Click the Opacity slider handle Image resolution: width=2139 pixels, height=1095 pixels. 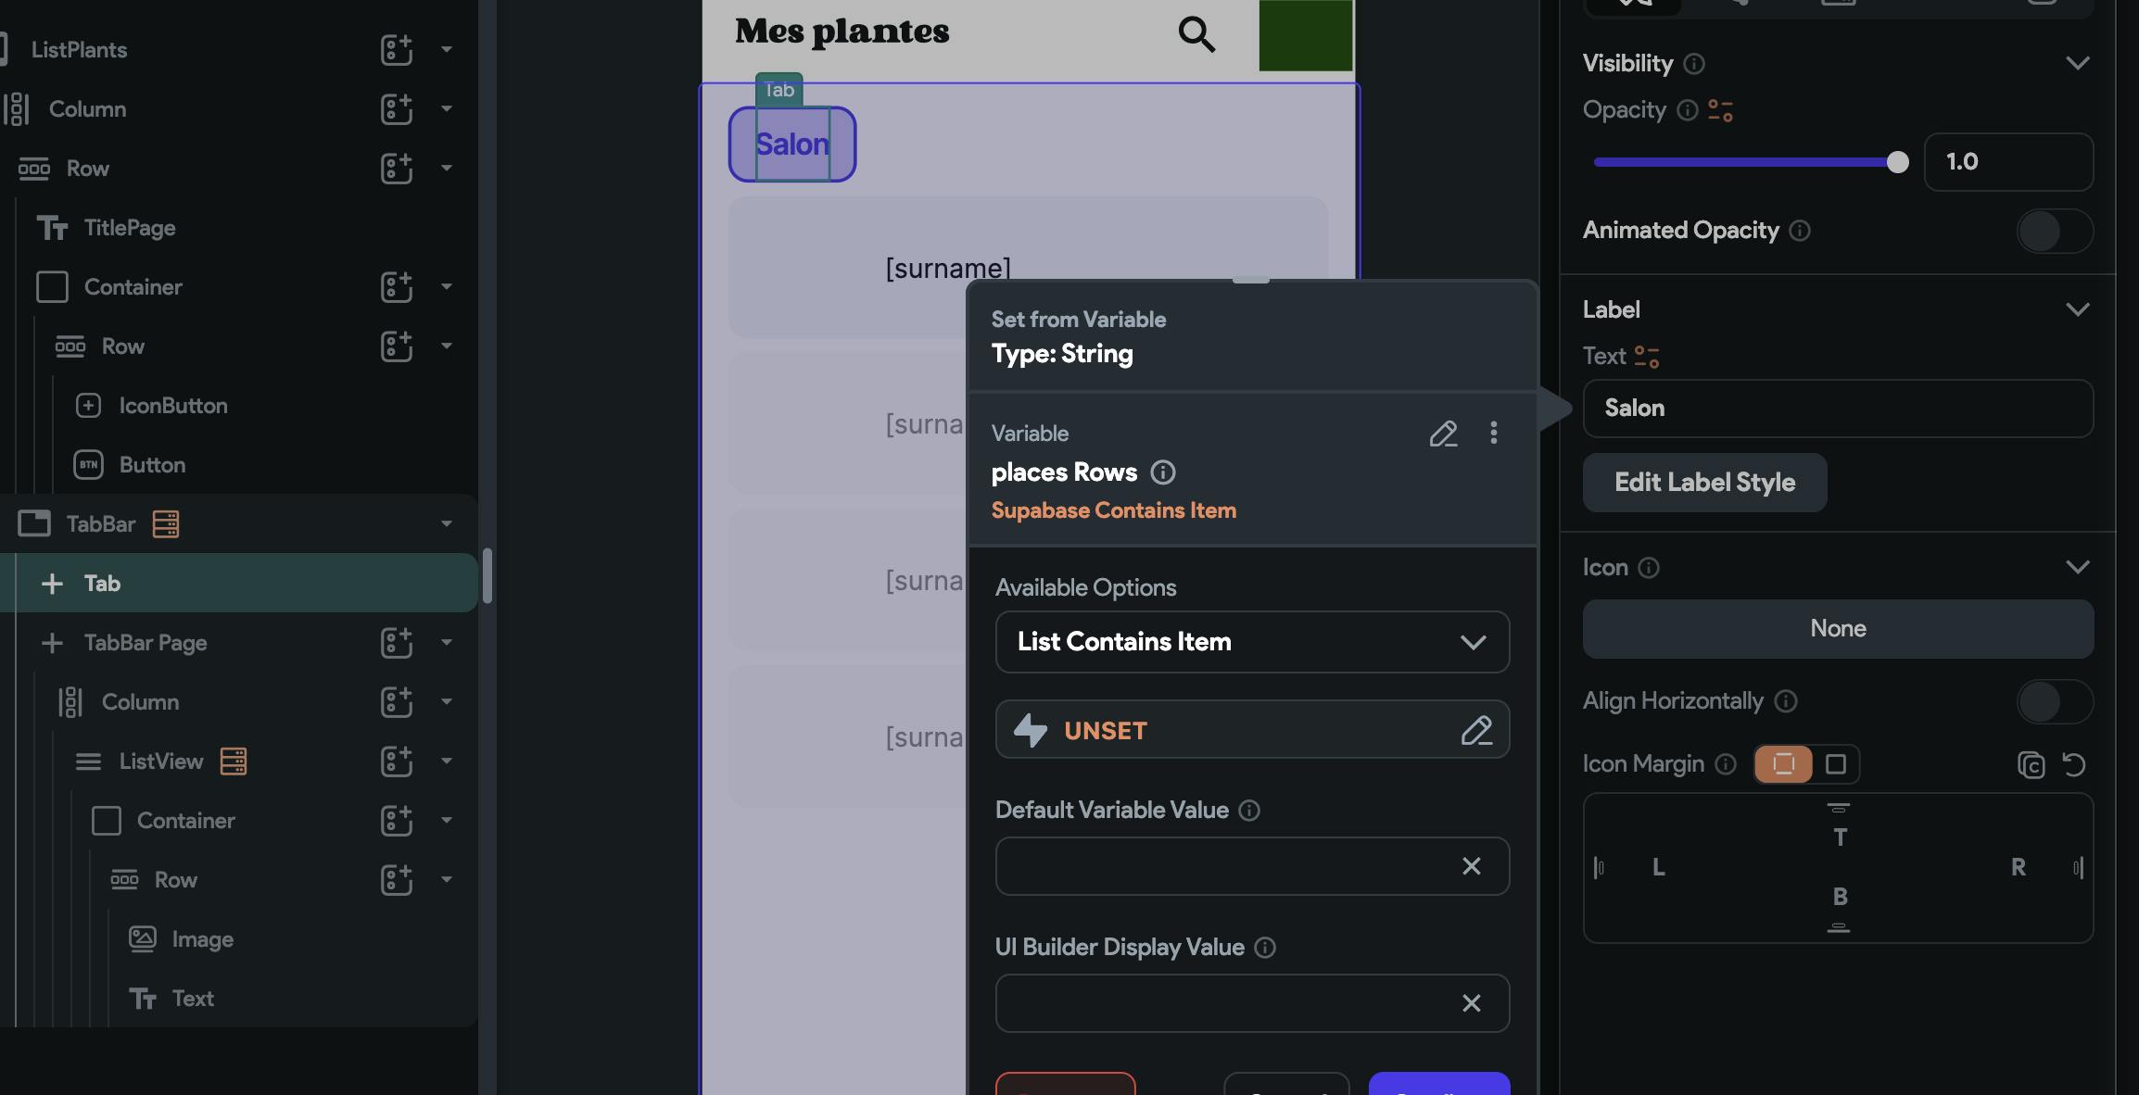click(x=1897, y=162)
